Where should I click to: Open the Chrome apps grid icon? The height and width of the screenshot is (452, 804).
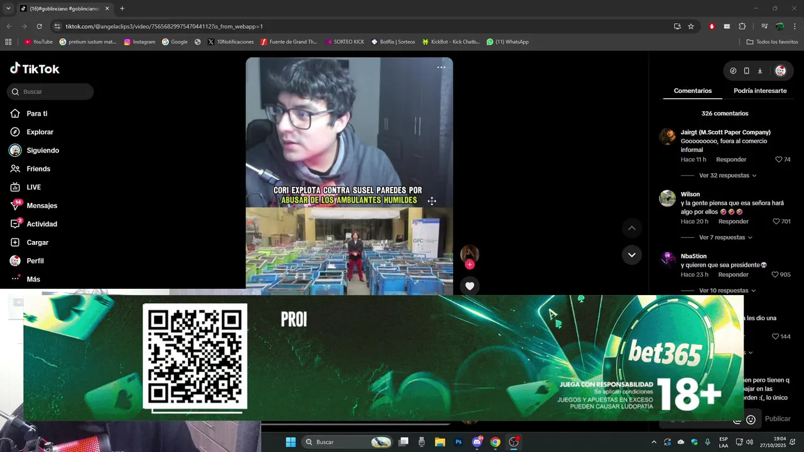[8, 42]
